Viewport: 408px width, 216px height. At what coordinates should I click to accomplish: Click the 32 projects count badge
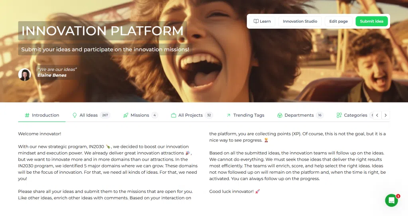point(209,115)
